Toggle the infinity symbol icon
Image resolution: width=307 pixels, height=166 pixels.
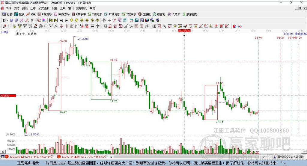(240, 26)
